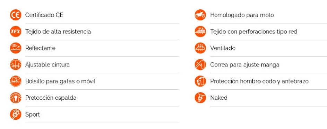
Task: Select the TEX high-resistance fabric icon
Action: click(16, 31)
